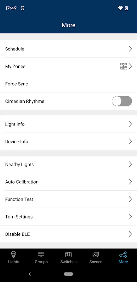The height and width of the screenshot is (282, 137).
Task: Tap the Groups grid icon
Action: click(x=41, y=255)
